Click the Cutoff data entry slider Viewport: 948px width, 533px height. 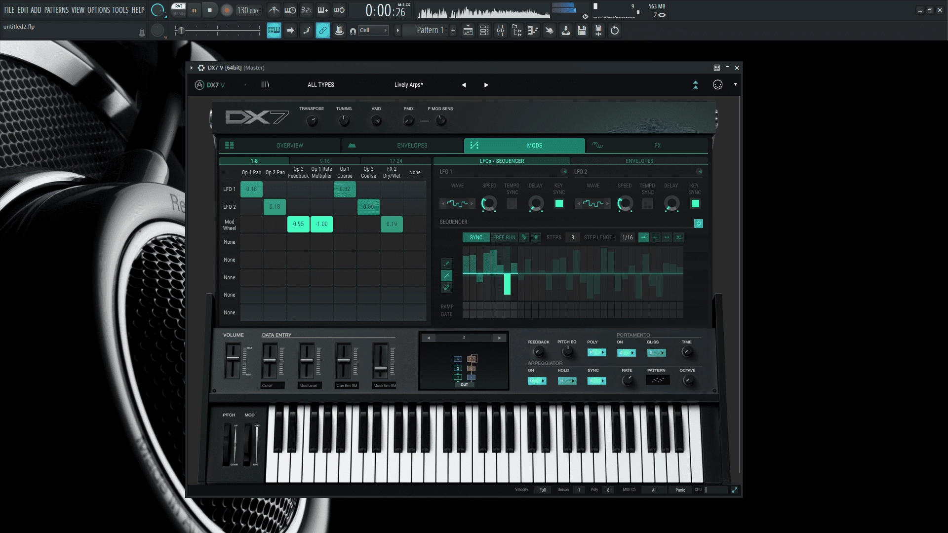pyautogui.click(x=270, y=361)
